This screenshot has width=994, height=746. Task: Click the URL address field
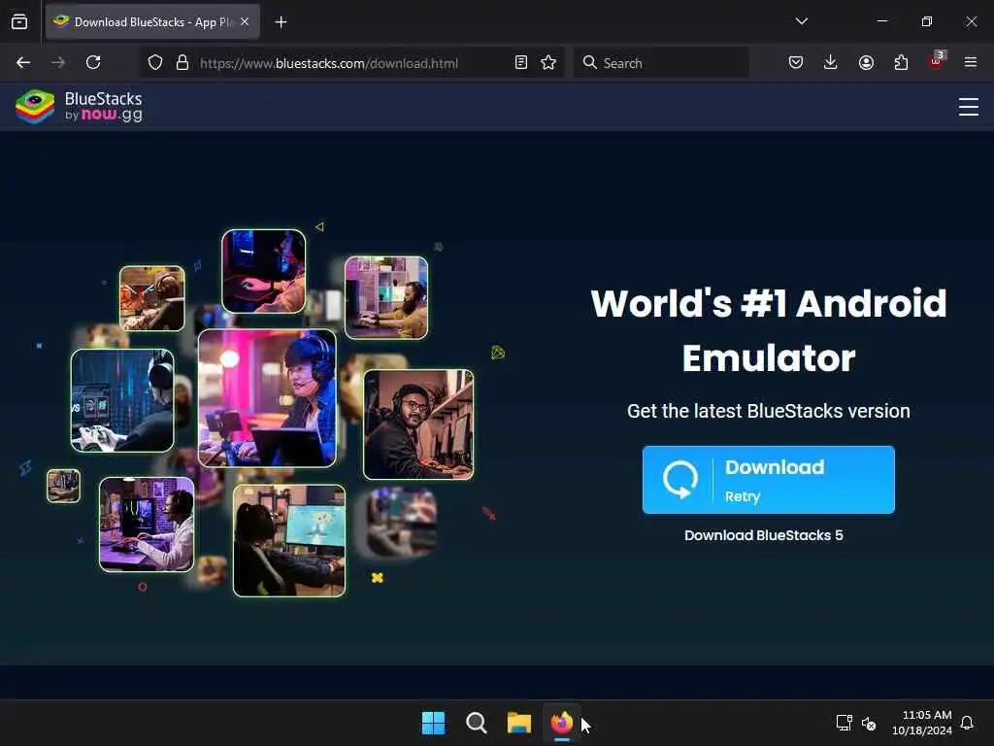351,63
